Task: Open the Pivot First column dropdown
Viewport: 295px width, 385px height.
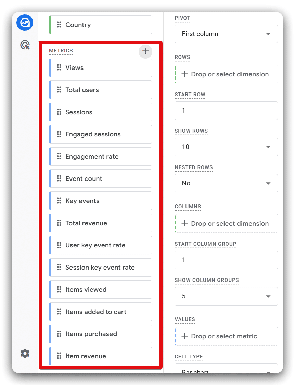Action: click(226, 34)
